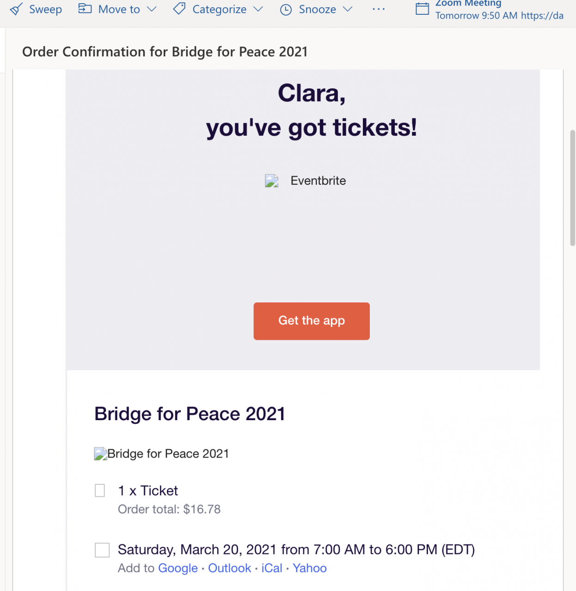Image resolution: width=576 pixels, height=591 pixels.
Task: Expand the Categorize dropdown chevron
Action: pos(258,9)
